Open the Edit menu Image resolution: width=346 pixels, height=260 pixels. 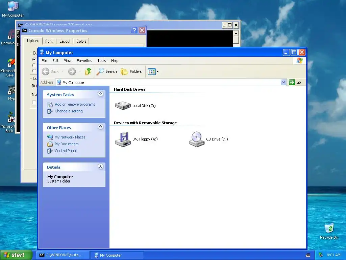pyautogui.click(x=55, y=61)
